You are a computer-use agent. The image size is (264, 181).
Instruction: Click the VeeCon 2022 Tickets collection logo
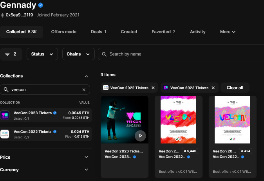pos(5,134)
